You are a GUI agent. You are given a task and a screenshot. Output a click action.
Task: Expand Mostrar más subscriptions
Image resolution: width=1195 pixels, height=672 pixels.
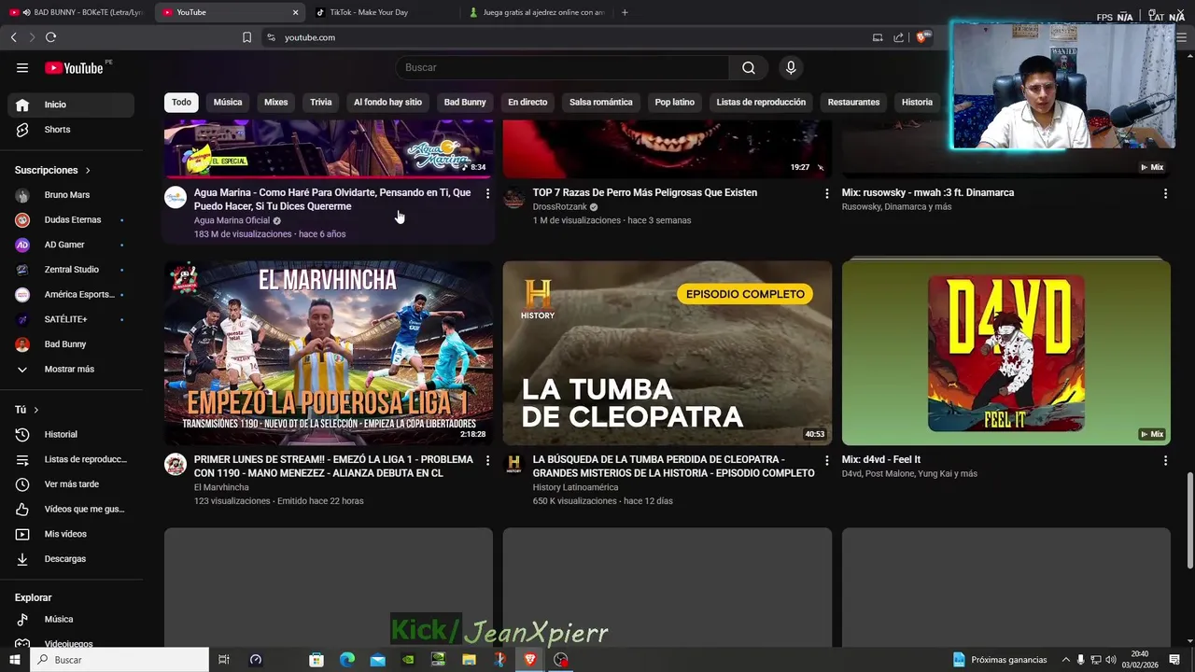coord(71,369)
